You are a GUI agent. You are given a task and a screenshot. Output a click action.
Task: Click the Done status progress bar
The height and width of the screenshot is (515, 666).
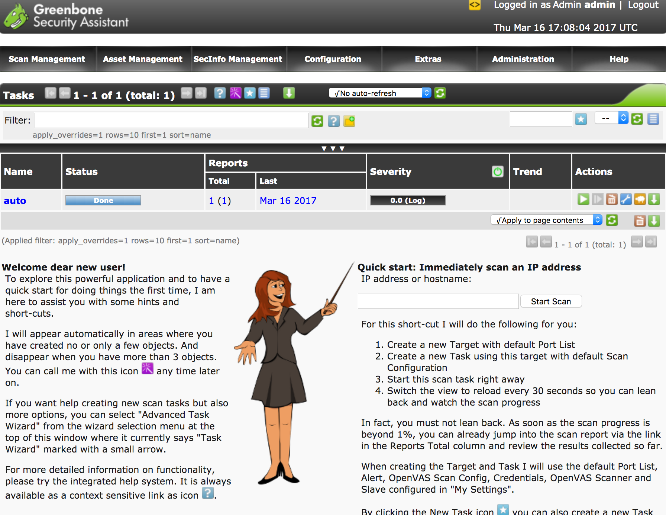[x=103, y=200]
